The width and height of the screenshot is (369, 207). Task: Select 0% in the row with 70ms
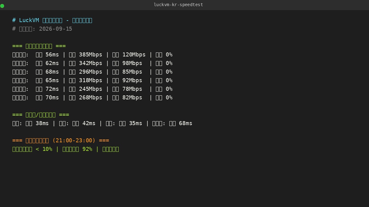click(x=169, y=98)
